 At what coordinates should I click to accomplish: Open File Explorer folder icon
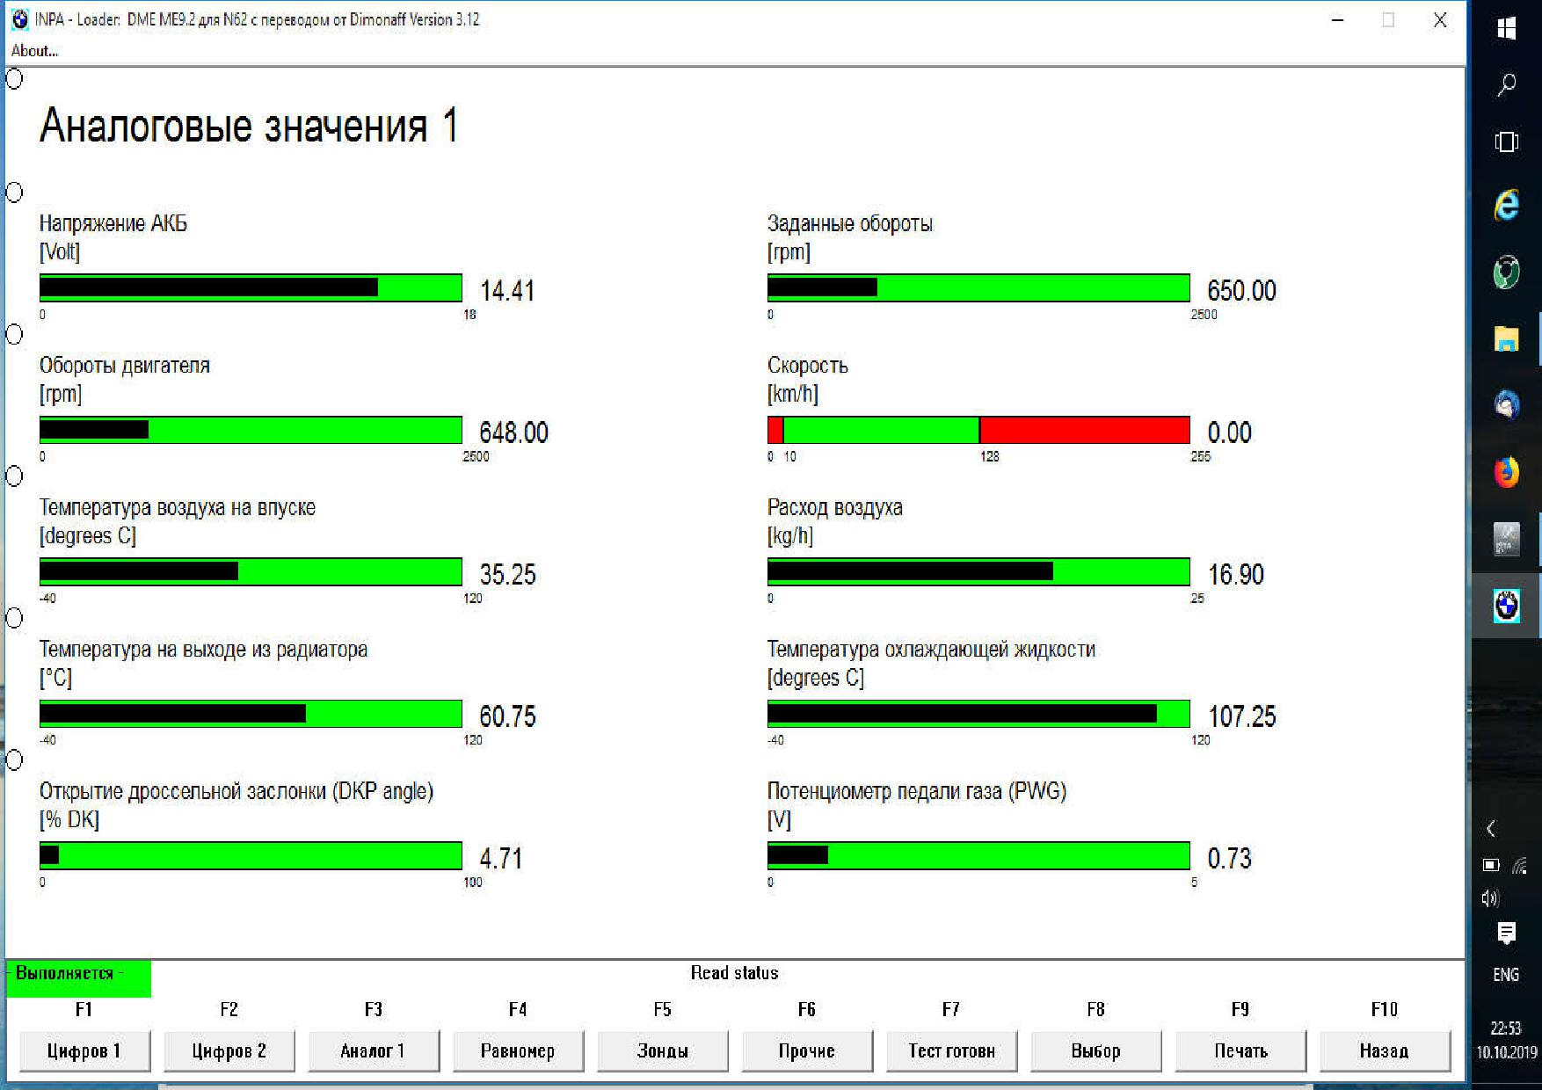1506,338
